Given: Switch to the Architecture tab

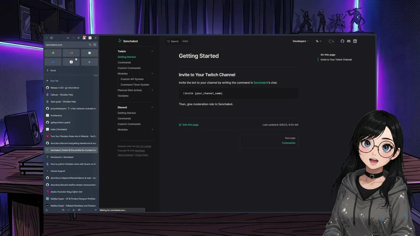Looking at the screenshot, I should (71, 115).
